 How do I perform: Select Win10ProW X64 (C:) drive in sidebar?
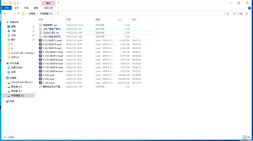coord(22,82)
